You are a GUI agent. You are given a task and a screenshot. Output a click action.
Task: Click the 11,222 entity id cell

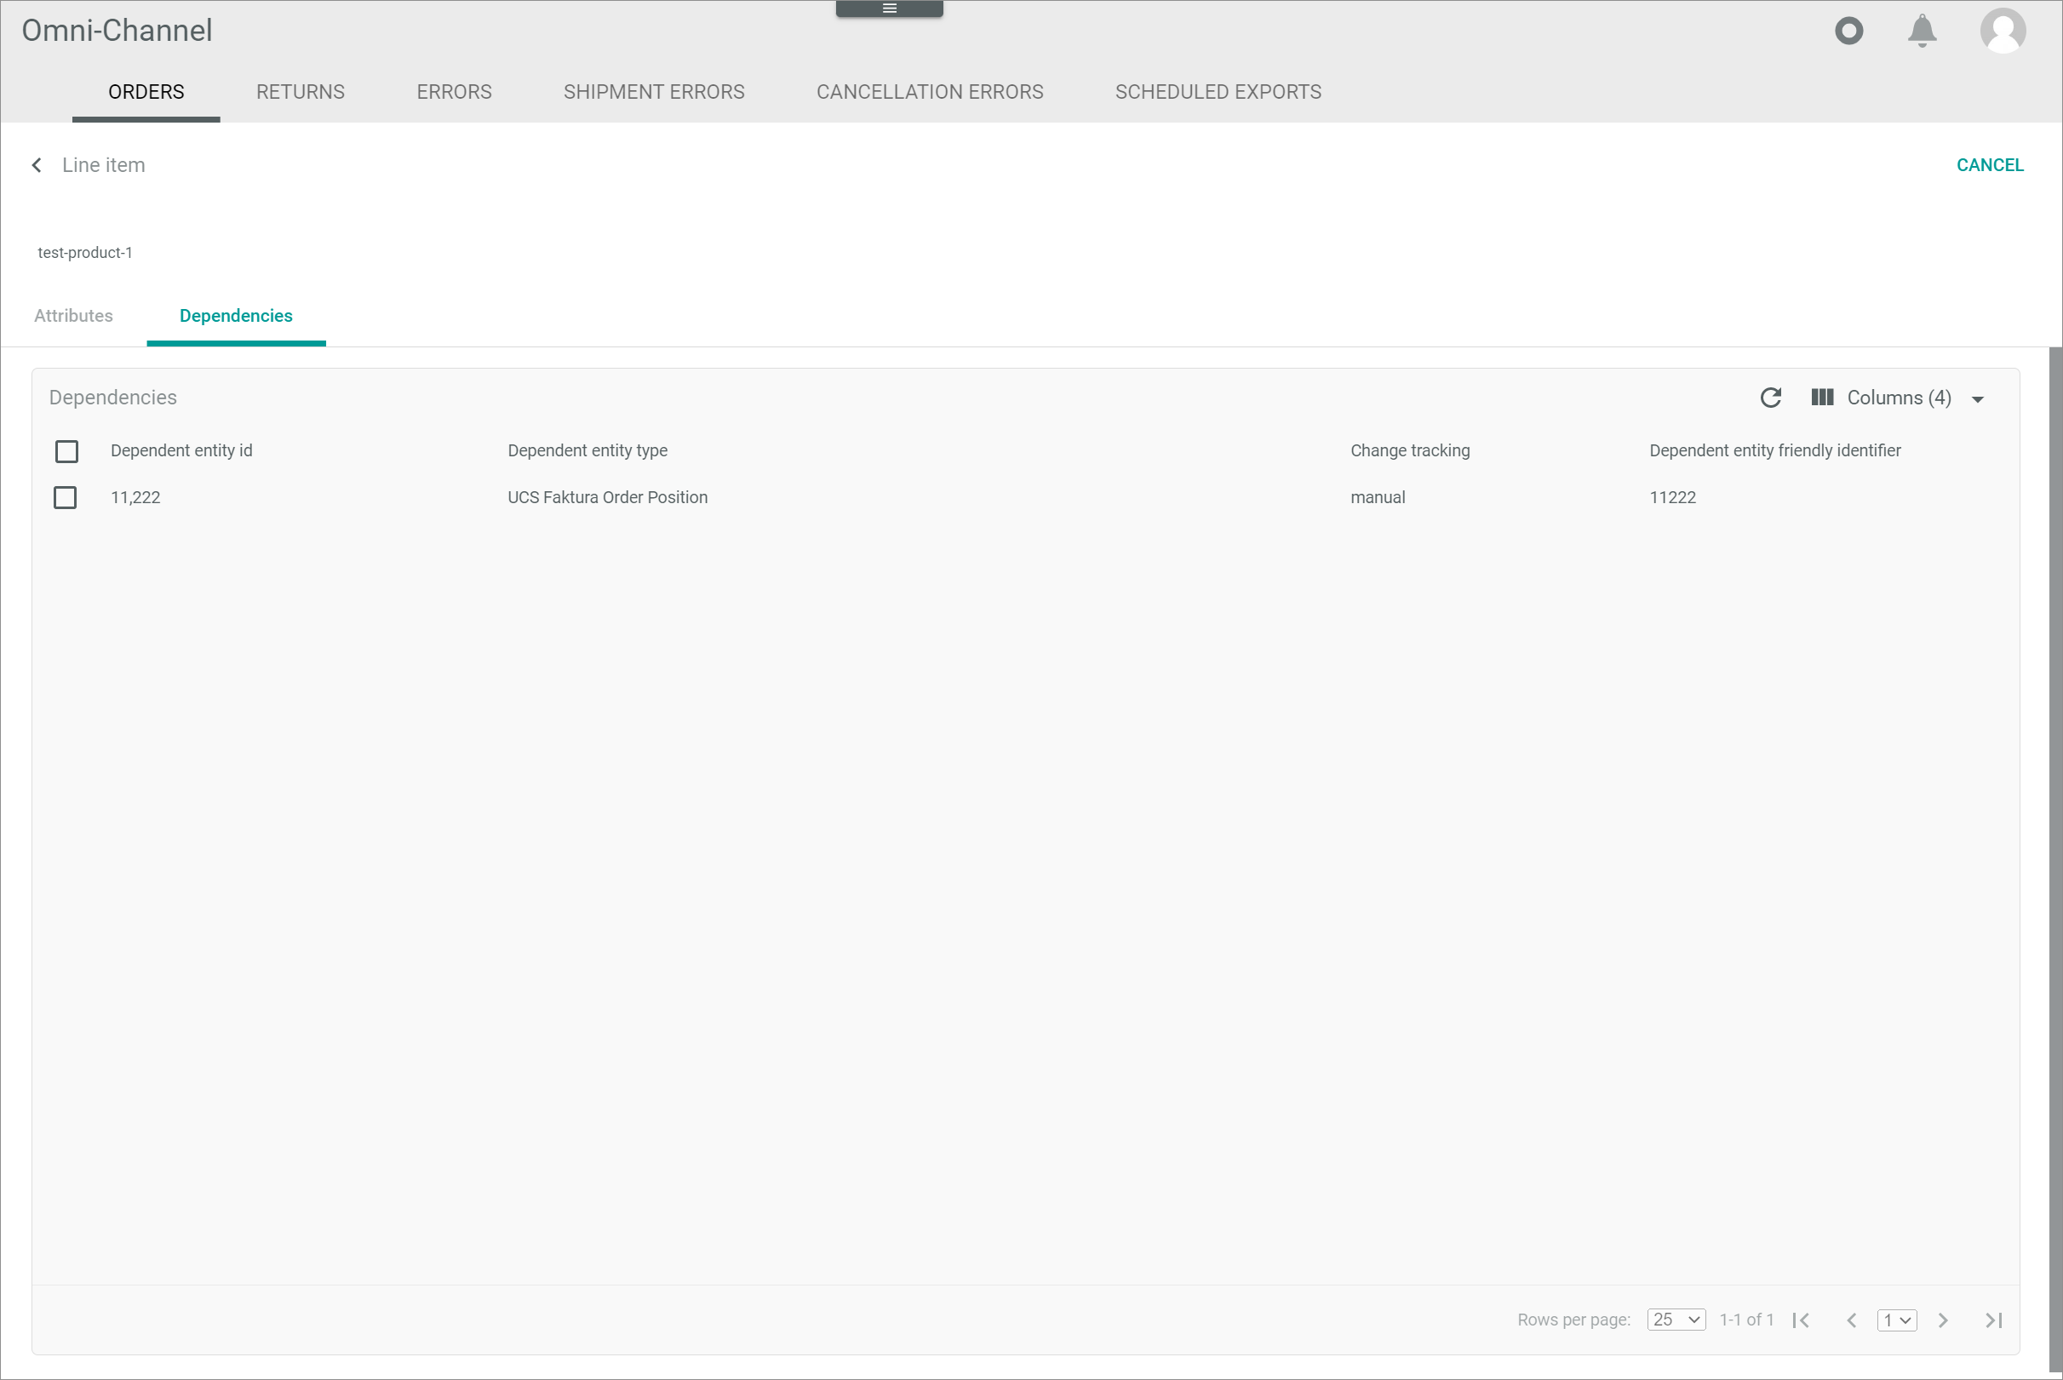click(135, 497)
